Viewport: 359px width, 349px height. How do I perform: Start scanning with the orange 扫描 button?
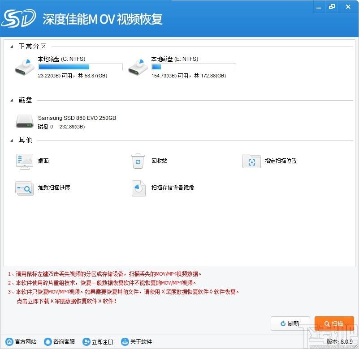(334, 323)
